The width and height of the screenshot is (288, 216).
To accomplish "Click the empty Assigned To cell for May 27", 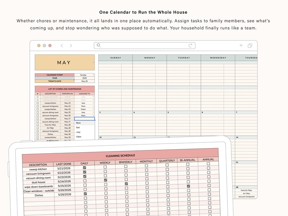I will pyautogui.click(x=85, y=119).
